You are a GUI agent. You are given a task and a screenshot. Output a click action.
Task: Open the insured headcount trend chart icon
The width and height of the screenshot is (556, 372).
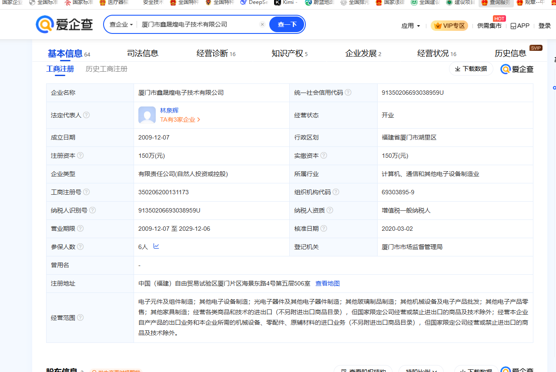pos(156,246)
